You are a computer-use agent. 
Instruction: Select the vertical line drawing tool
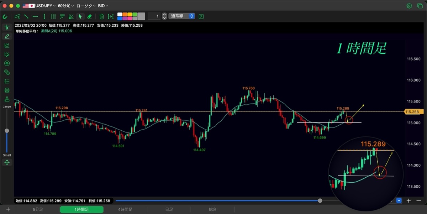point(44,16)
